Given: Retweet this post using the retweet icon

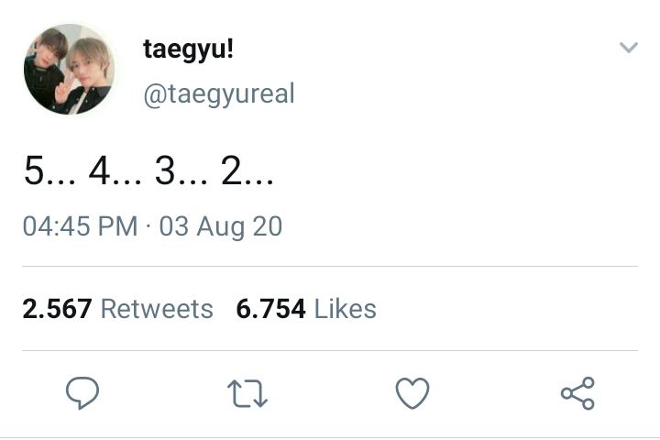Looking at the screenshot, I should coord(247,394).
